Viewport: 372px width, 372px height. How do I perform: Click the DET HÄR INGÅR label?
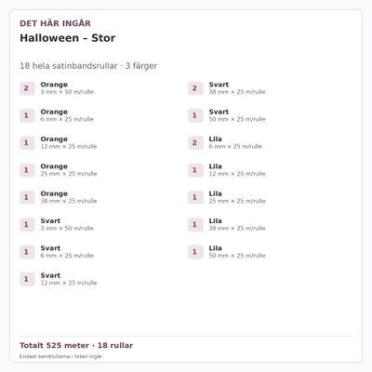coord(55,23)
